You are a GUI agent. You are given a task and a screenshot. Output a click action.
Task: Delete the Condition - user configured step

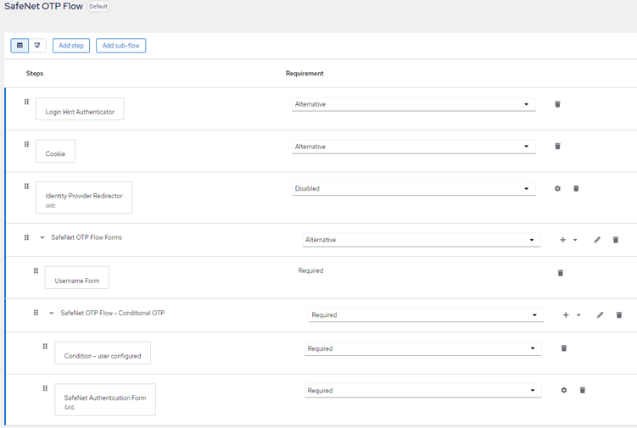click(564, 348)
